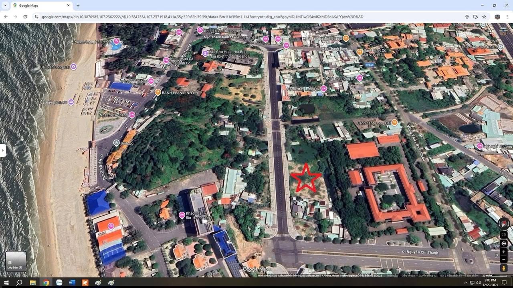
Task: Zoom out with the minus icon
Action: 504,260
